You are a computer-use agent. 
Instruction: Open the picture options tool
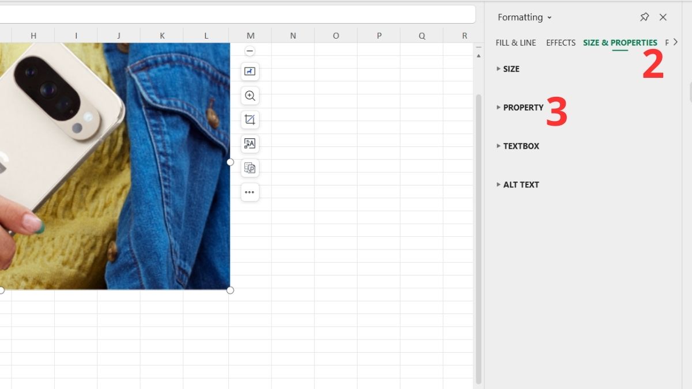tap(250, 71)
